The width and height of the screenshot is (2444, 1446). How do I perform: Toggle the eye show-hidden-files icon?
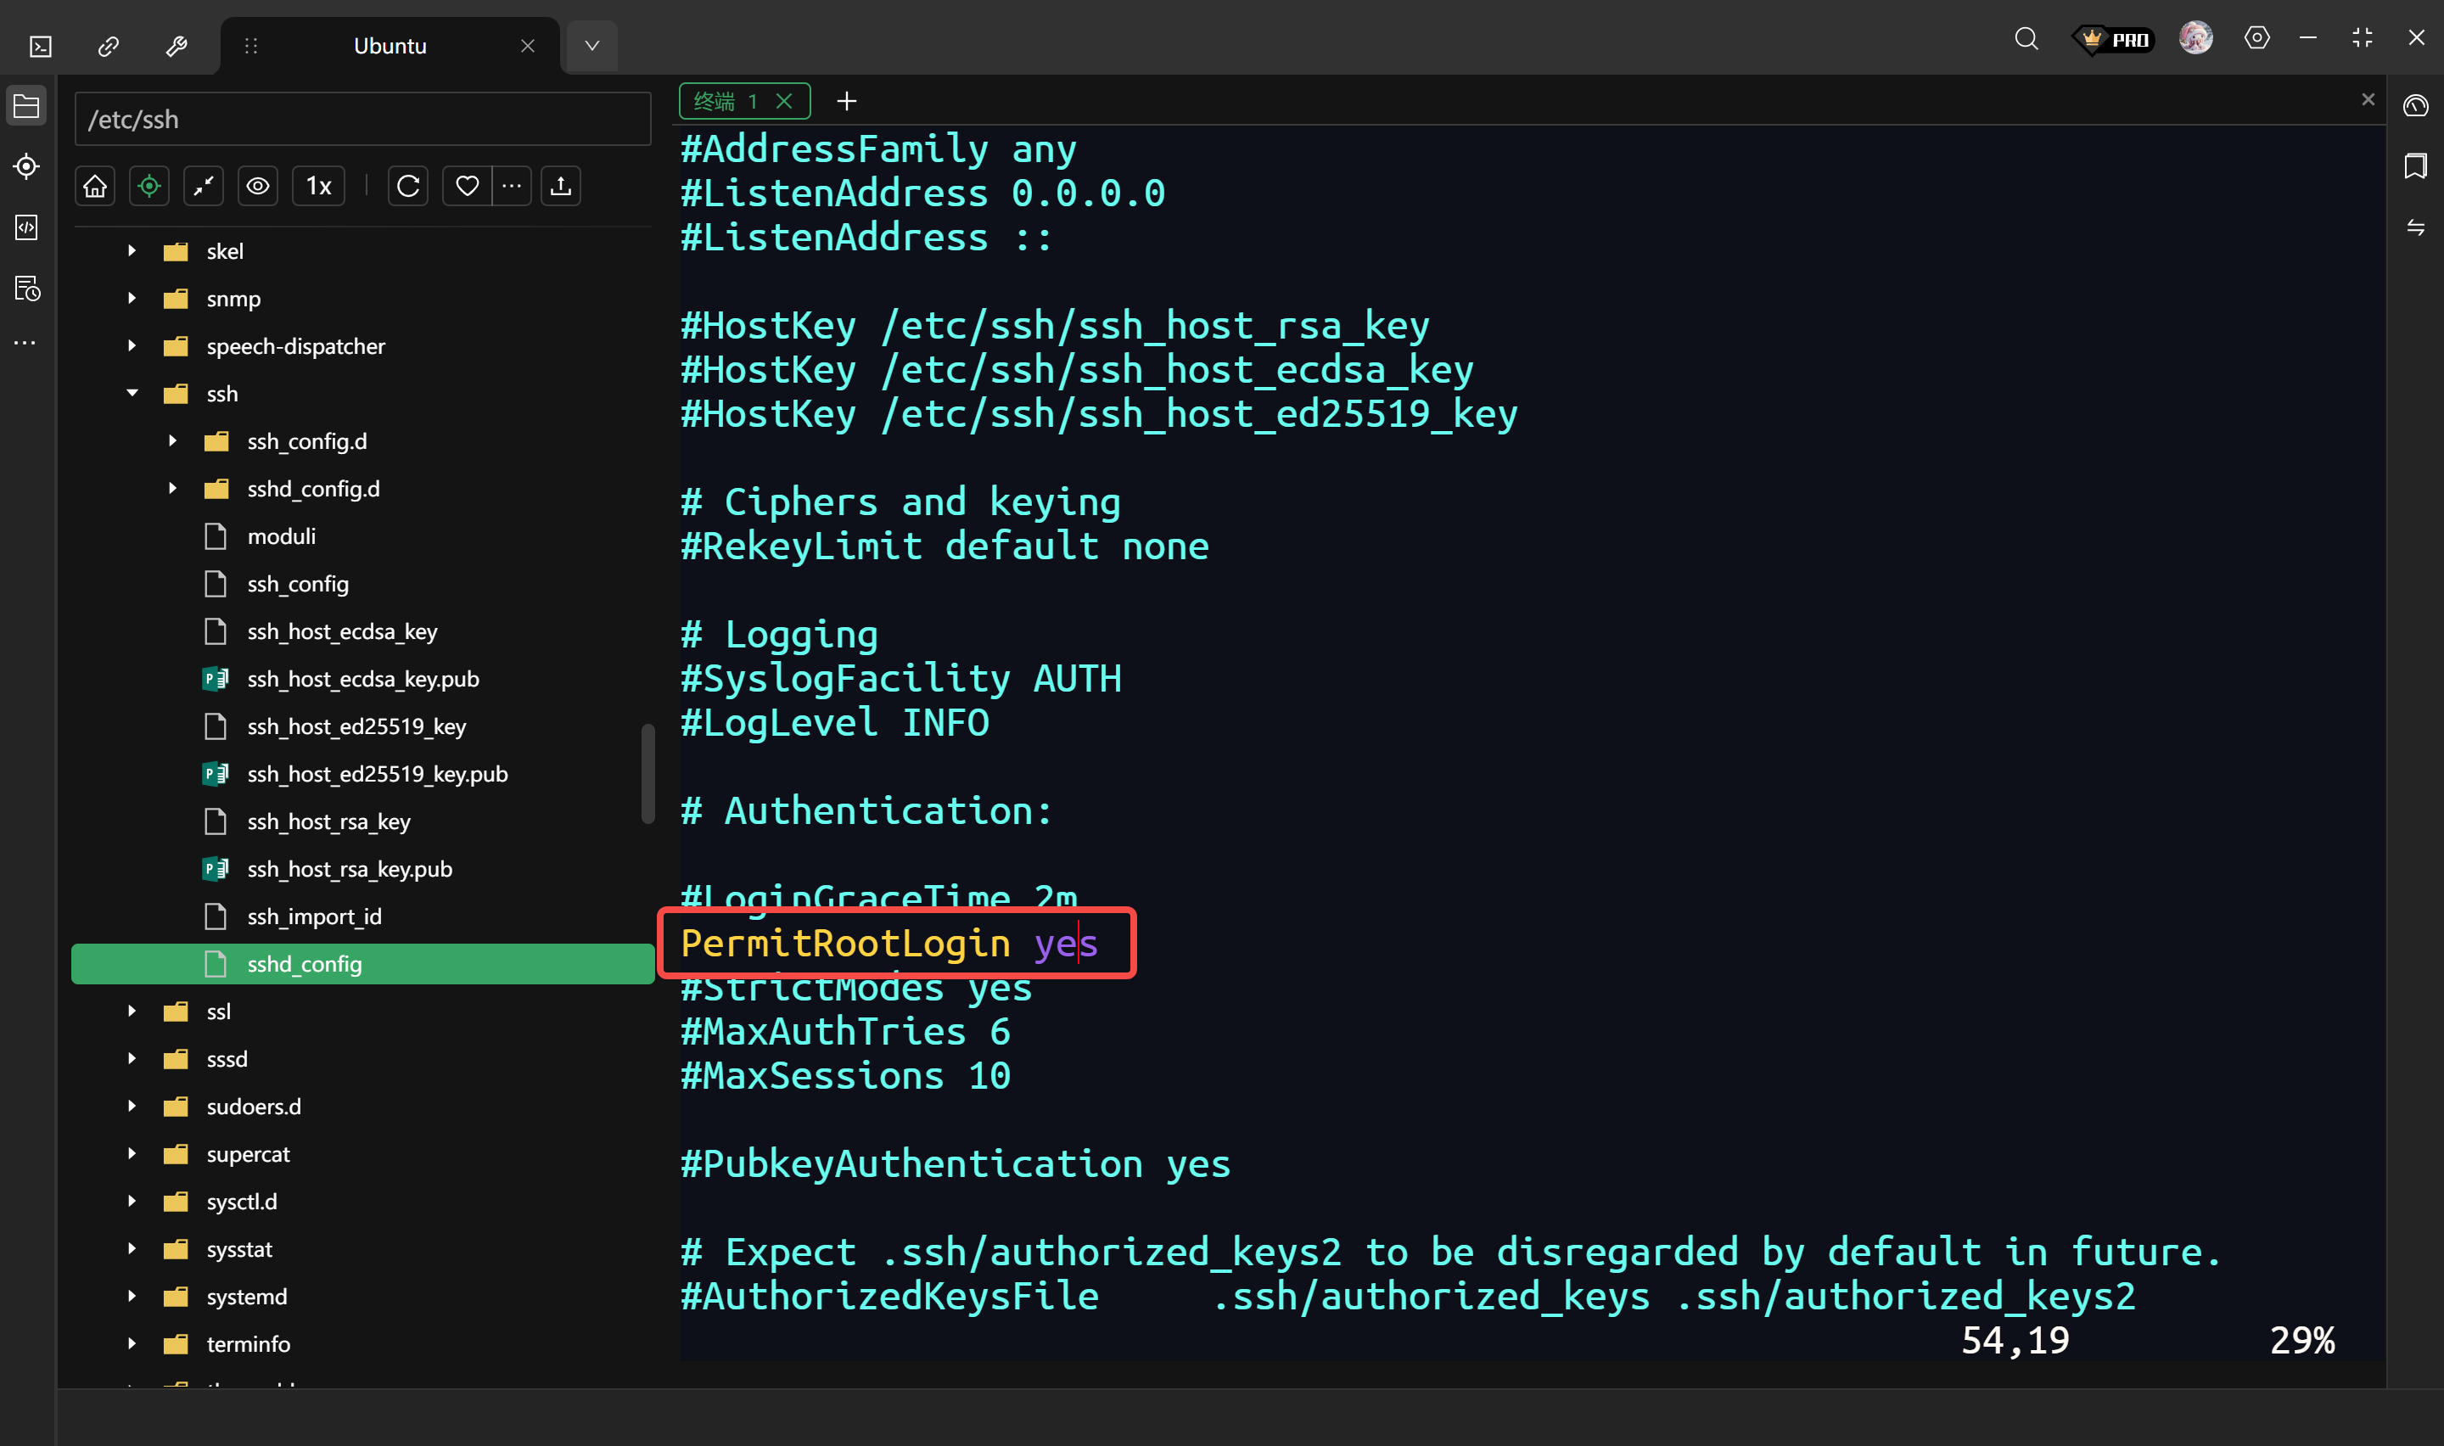[258, 186]
